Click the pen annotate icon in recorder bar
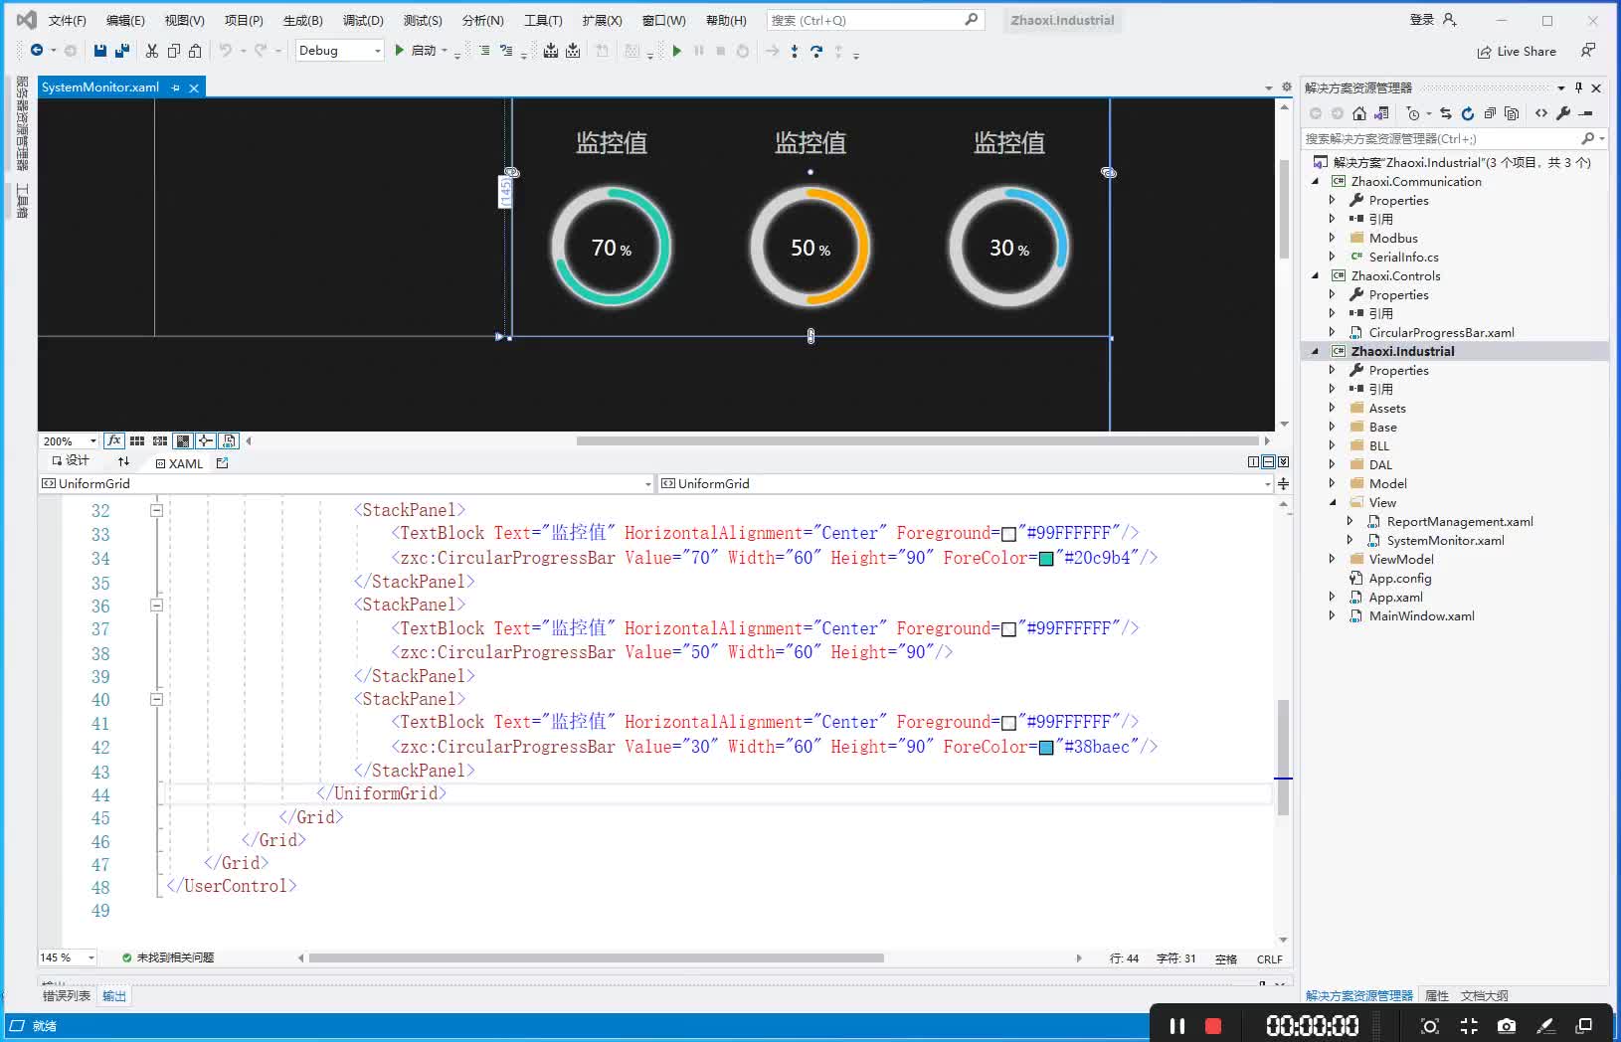This screenshot has height=1042, width=1621. tap(1545, 1025)
